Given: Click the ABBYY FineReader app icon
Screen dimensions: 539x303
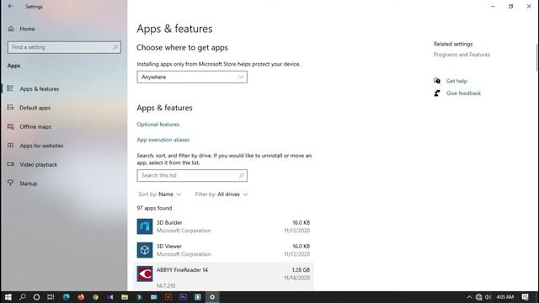Looking at the screenshot, I should [145, 274].
